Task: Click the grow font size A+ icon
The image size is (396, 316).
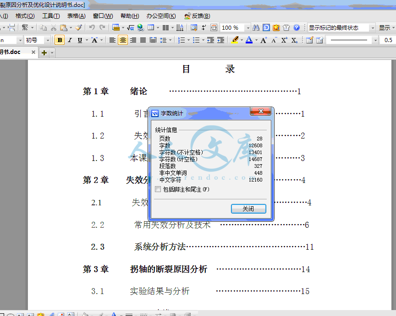Action: click(264, 40)
